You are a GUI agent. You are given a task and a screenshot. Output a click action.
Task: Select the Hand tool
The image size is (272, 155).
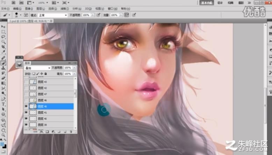tap(3, 130)
